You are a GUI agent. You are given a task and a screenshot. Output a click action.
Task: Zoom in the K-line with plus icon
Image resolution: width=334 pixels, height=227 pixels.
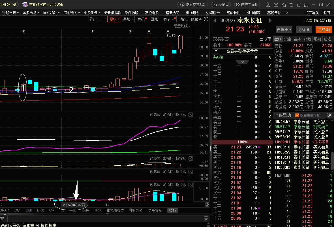pyautogui.click(x=98, y=19)
